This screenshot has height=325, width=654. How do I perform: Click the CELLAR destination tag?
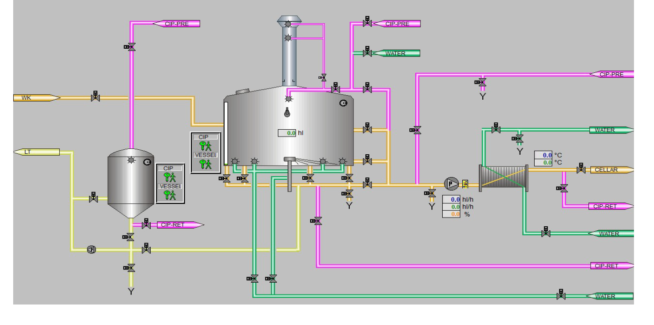coord(612,170)
